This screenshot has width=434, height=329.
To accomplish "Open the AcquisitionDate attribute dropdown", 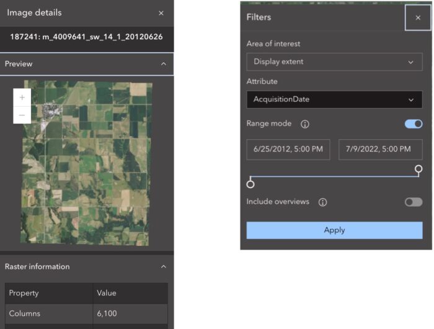I will pyautogui.click(x=334, y=99).
